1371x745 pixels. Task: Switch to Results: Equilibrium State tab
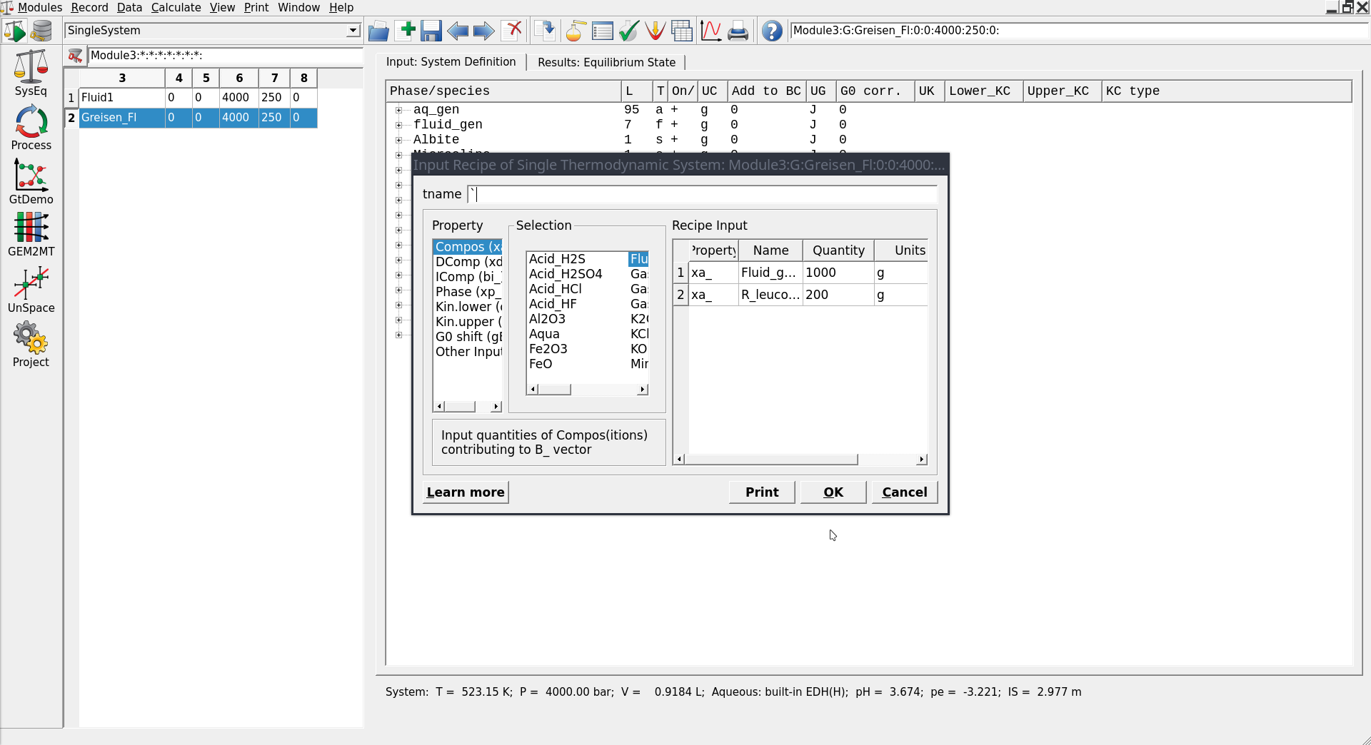click(x=606, y=62)
